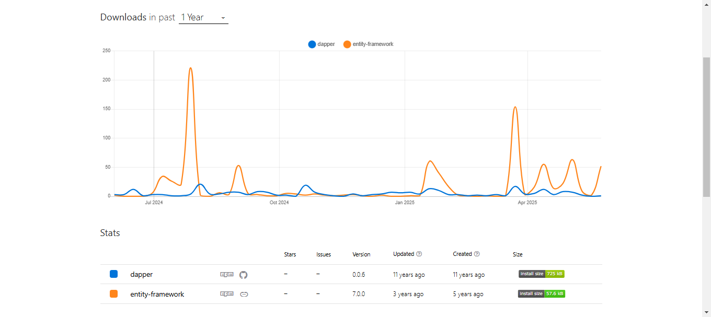Click the help icon next to Updated
The width and height of the screenshot is (711, 317).
click(x=420, y=254)
